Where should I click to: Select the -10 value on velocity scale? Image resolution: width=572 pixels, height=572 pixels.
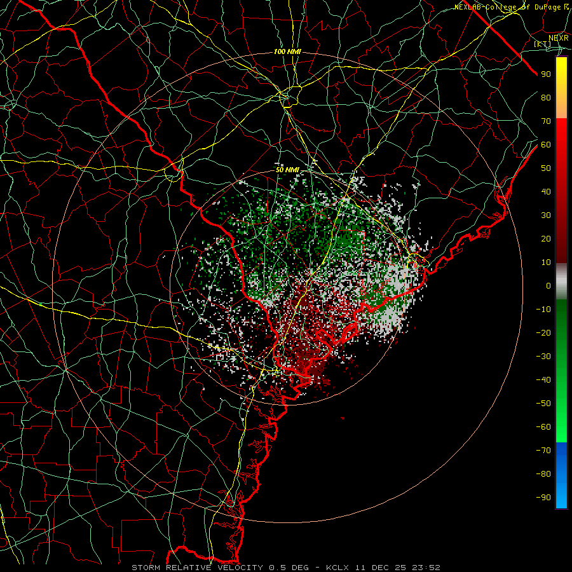(543, 310)
